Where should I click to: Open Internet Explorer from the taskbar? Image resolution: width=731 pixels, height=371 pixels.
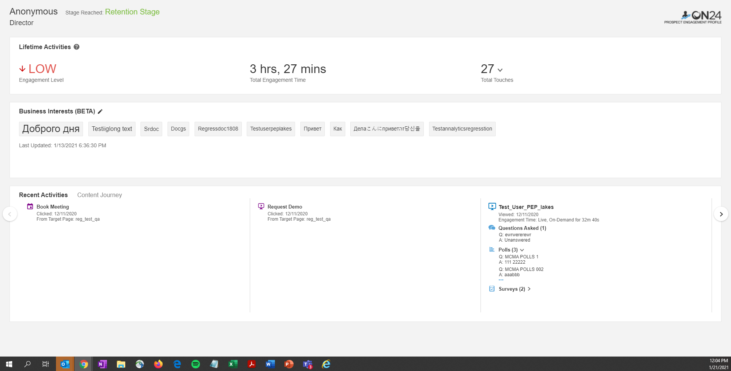click(326, 364)
